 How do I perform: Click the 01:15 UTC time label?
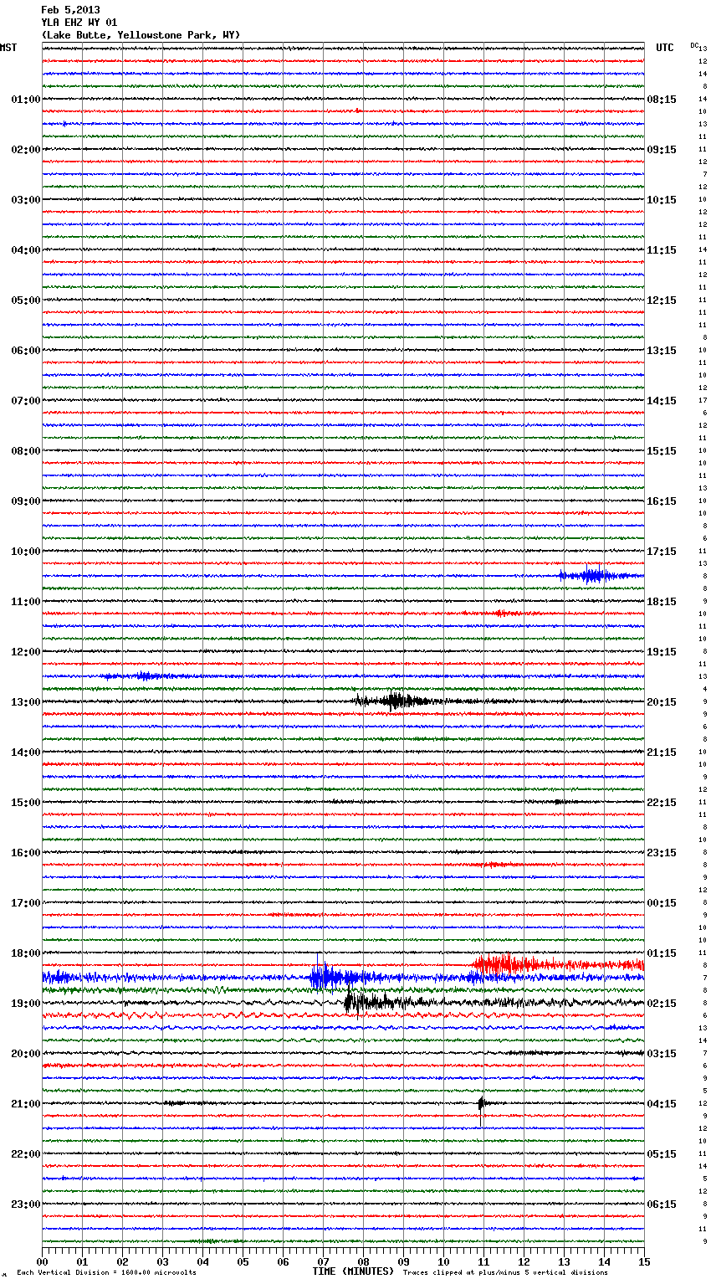(662, 953)
